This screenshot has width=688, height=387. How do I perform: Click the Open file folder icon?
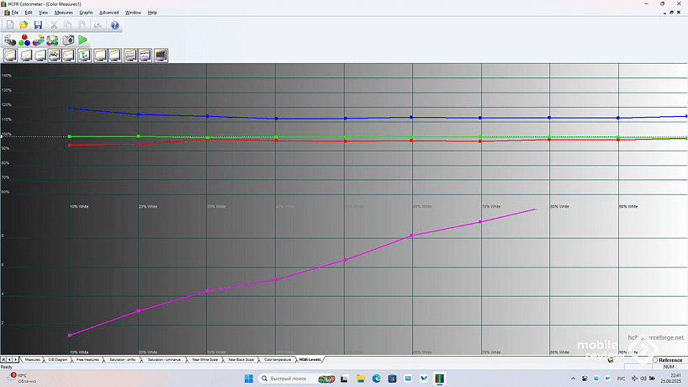pos(24,25)
